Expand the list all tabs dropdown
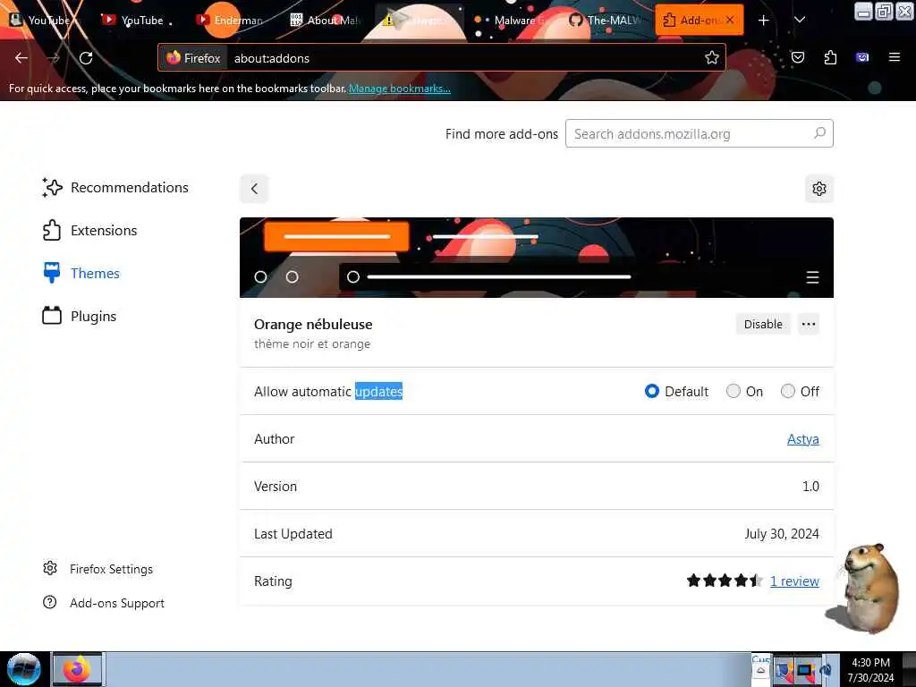916x687 pixels. 800,20
